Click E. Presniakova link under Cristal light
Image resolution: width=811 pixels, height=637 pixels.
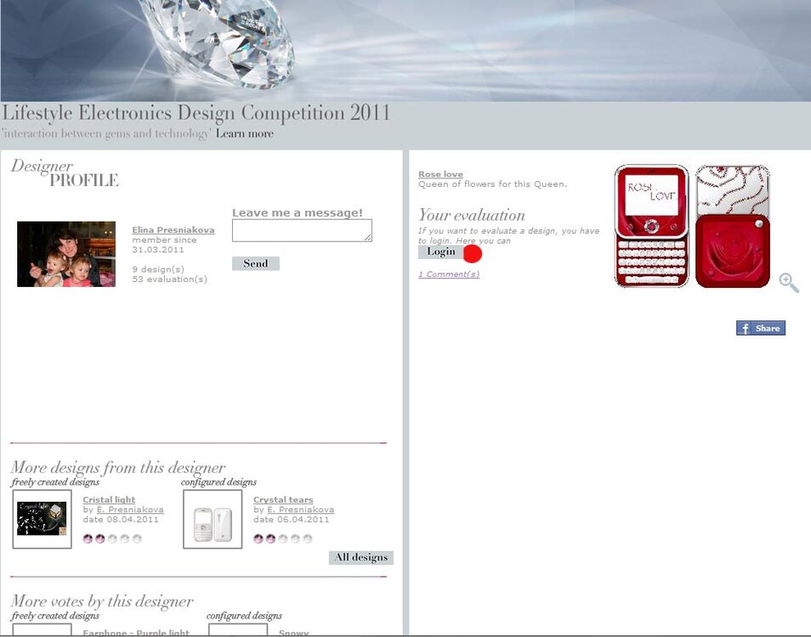pos(130,510)
